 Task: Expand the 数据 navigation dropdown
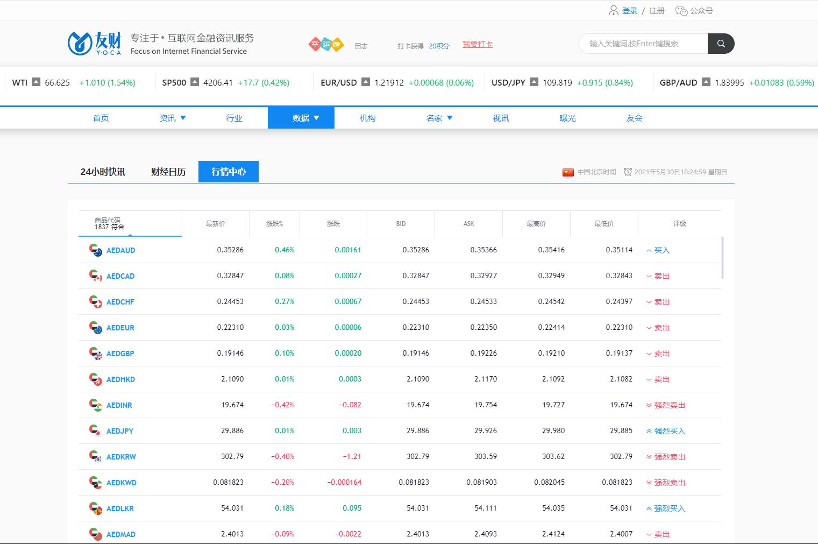click(x=305, y=118)
